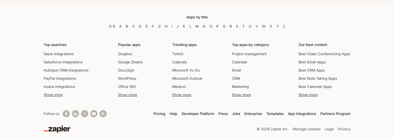Open Zapier's X (Twitter) icon
Screen dimensions: 394x139
(x=85, y=114)
